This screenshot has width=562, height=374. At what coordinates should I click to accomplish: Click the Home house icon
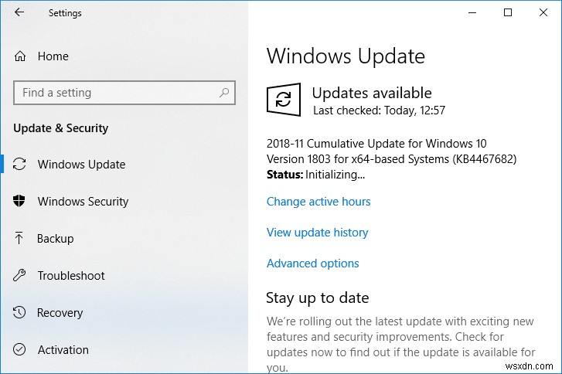[x=20, y=56]
